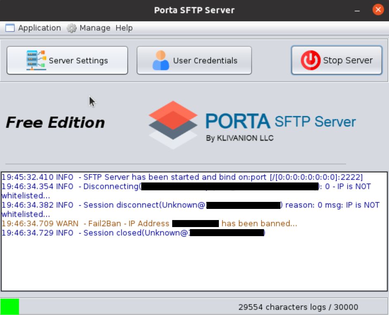Open User Credentials

pyautogui.click(x=194, y=60)
